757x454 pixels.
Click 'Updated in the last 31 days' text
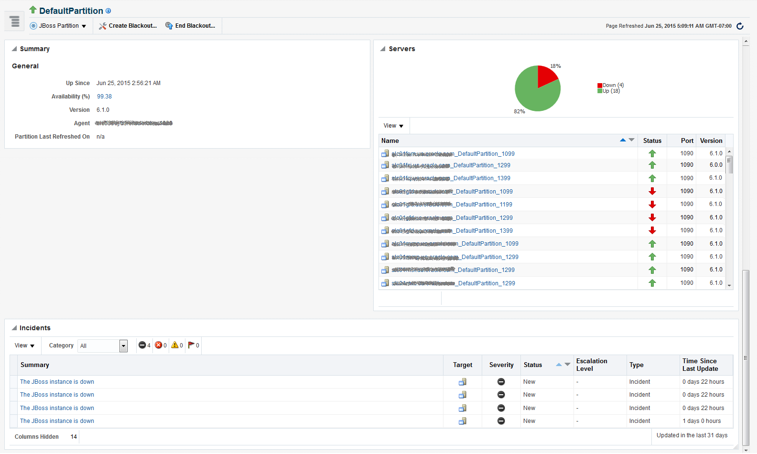pos(692,435)
